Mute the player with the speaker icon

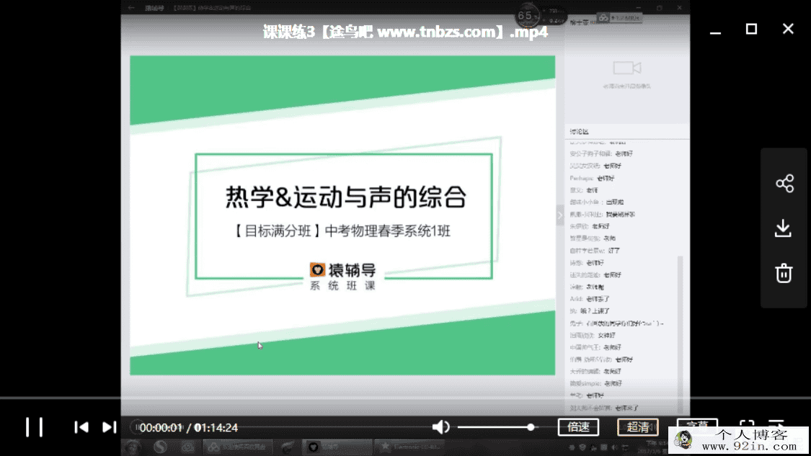point(440,427)
